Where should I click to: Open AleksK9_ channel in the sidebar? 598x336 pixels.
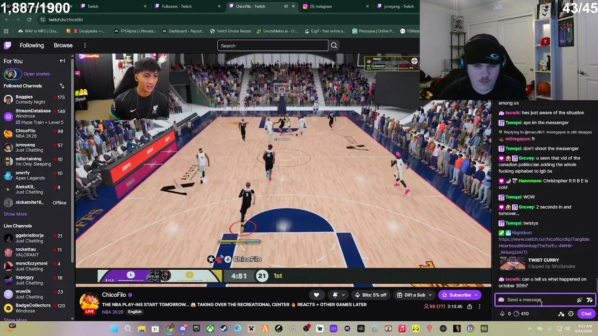tap(35, 189)
